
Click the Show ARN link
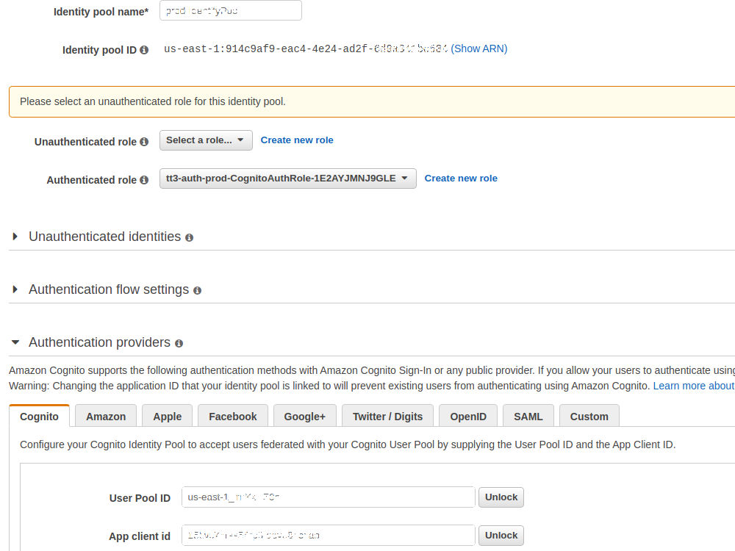(479, 48)
